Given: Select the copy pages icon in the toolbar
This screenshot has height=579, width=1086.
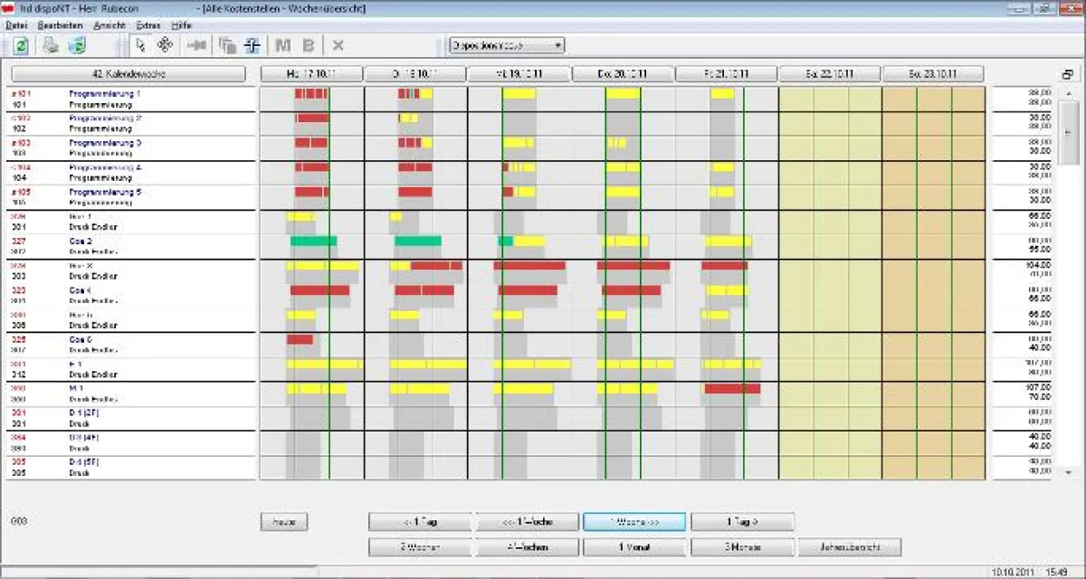Looking at the screenshot, I should click(x=224, y=45).
